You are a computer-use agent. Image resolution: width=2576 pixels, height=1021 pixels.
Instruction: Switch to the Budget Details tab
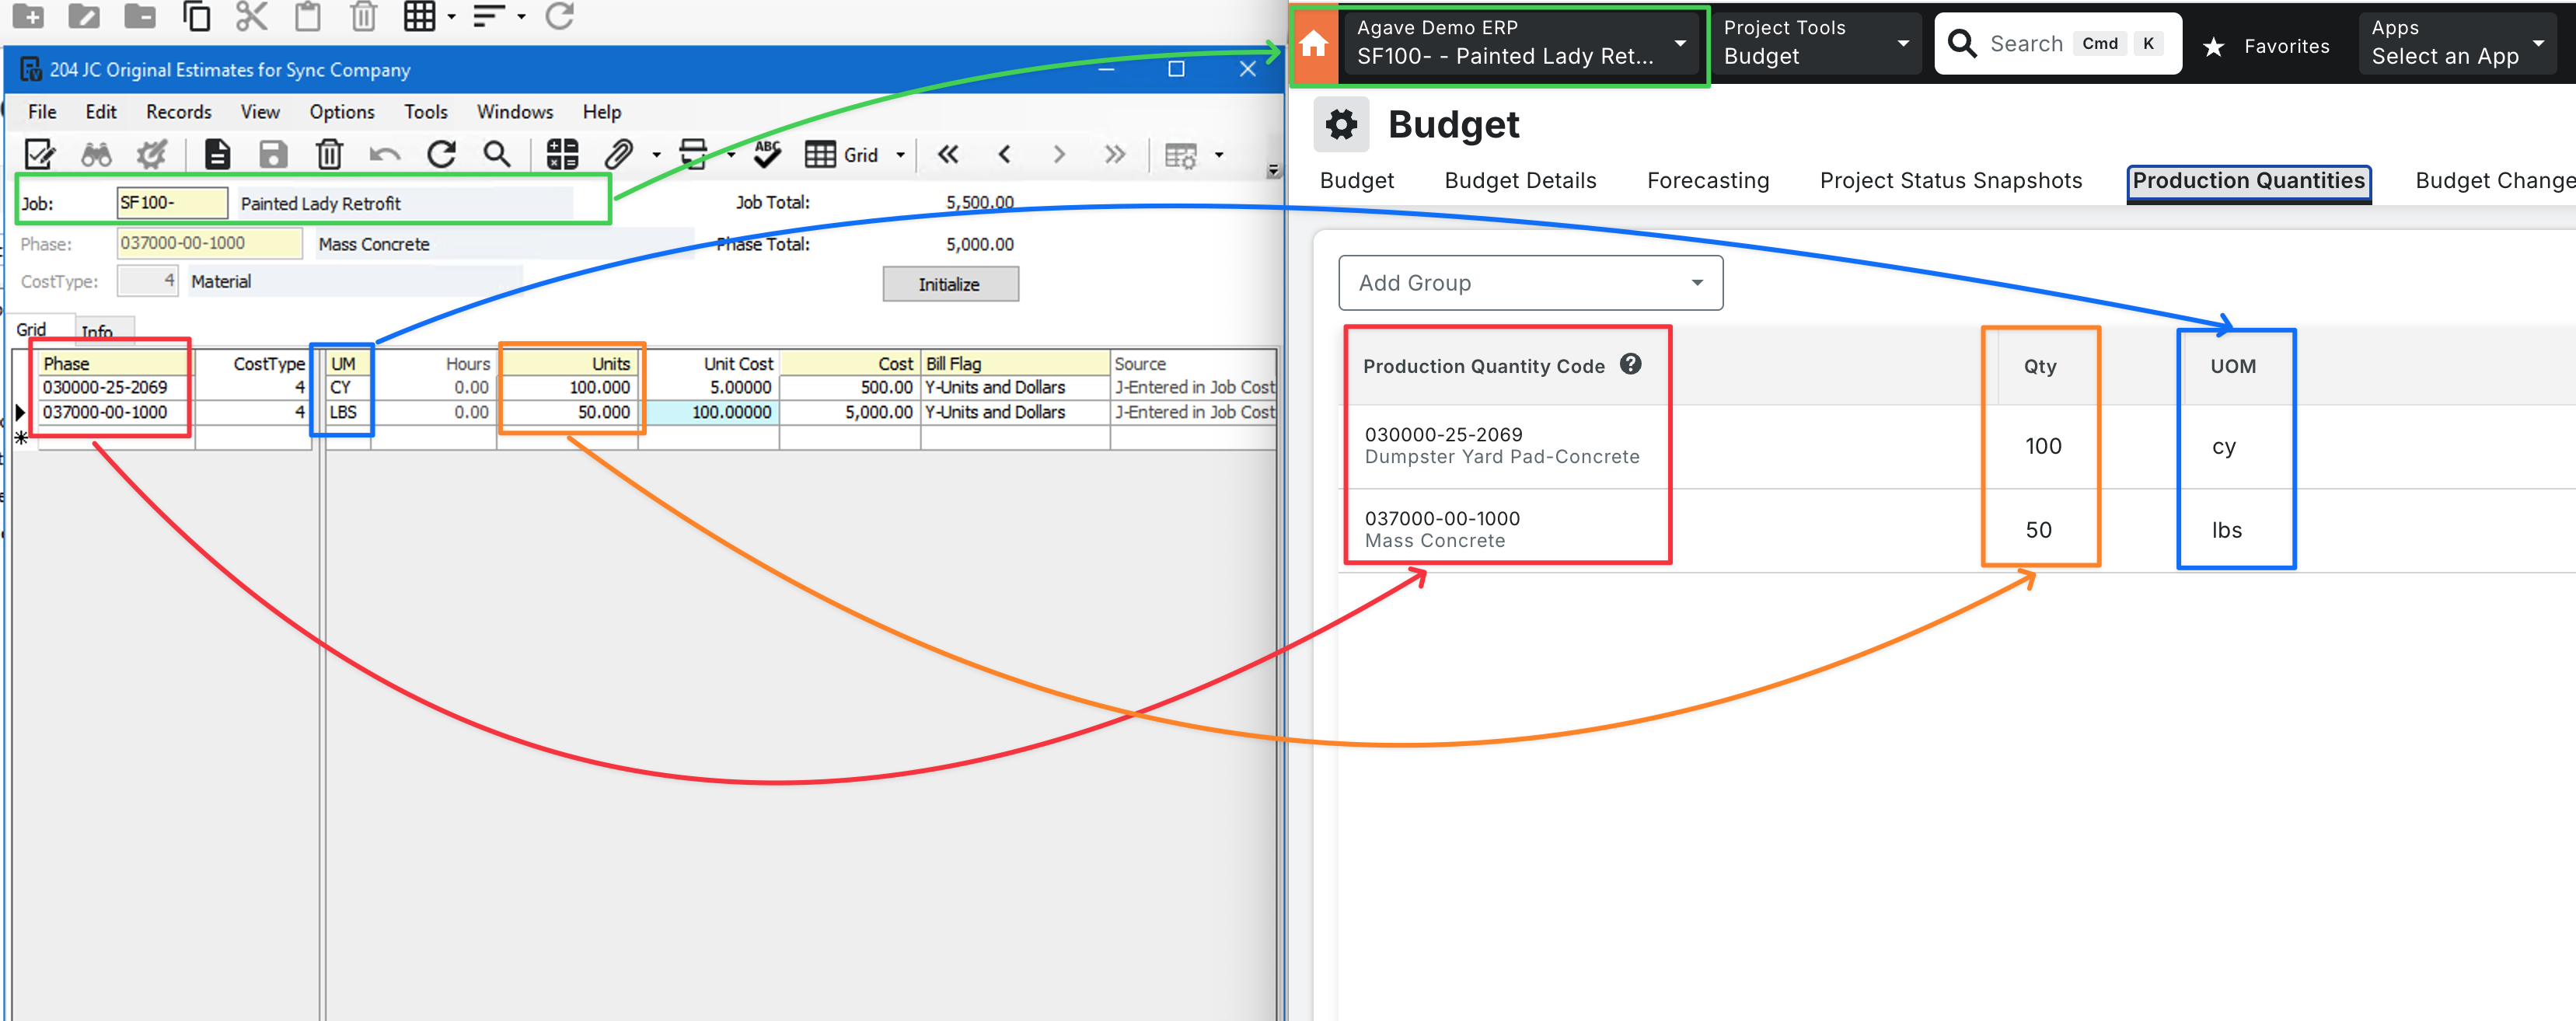pyautogui.click(x=1520, y=181)
